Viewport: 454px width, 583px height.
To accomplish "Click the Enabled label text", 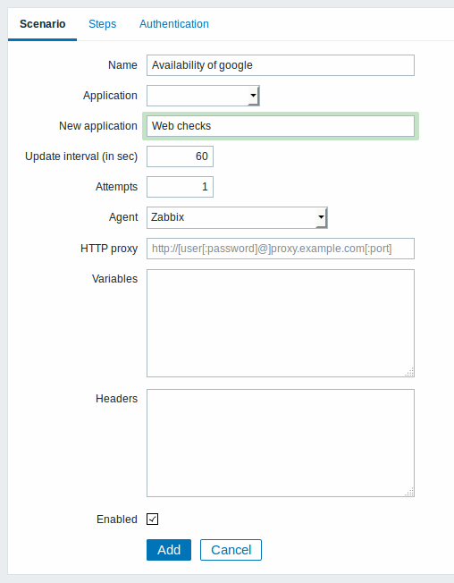I will coord(117,519).
